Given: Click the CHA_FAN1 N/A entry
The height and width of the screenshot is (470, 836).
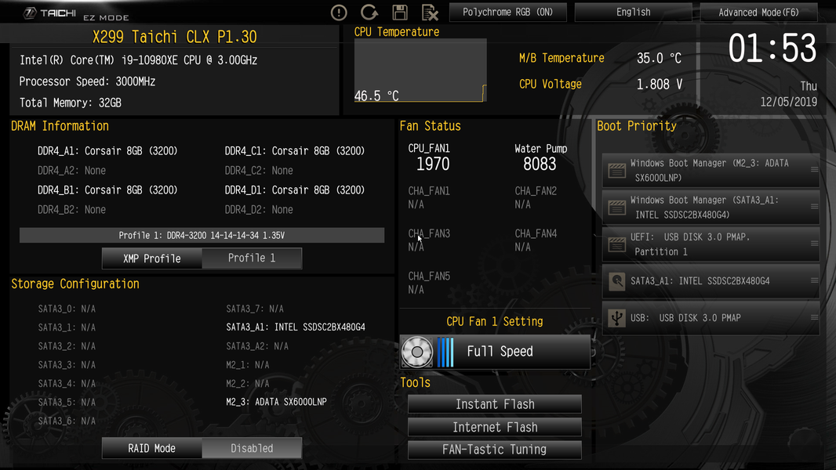Looking at the screenshot, I should (429, 197).
